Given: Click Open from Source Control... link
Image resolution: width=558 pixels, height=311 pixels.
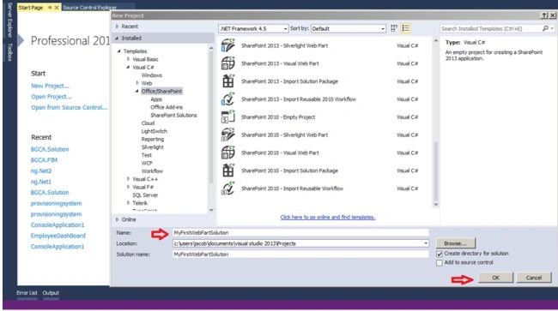Looking at the screenshot, I should tap(69, 107).
